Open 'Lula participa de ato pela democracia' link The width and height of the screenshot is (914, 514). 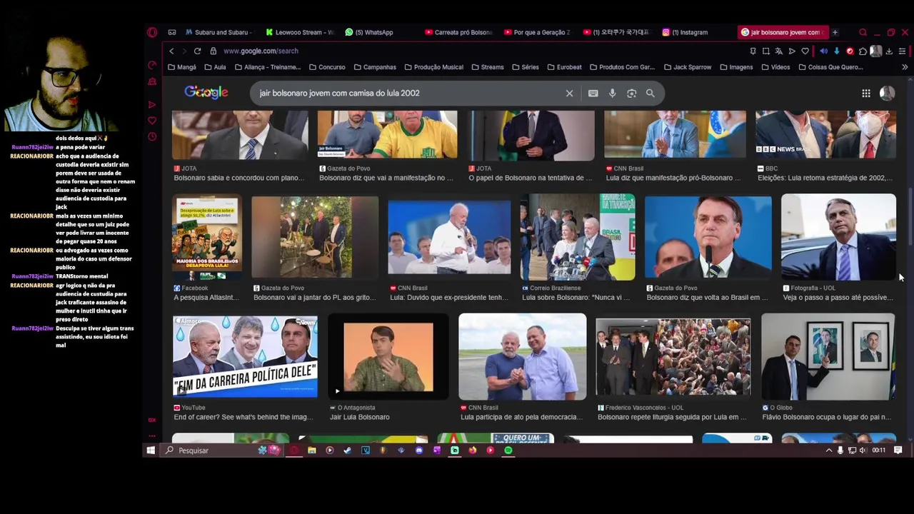coord(521,417)
